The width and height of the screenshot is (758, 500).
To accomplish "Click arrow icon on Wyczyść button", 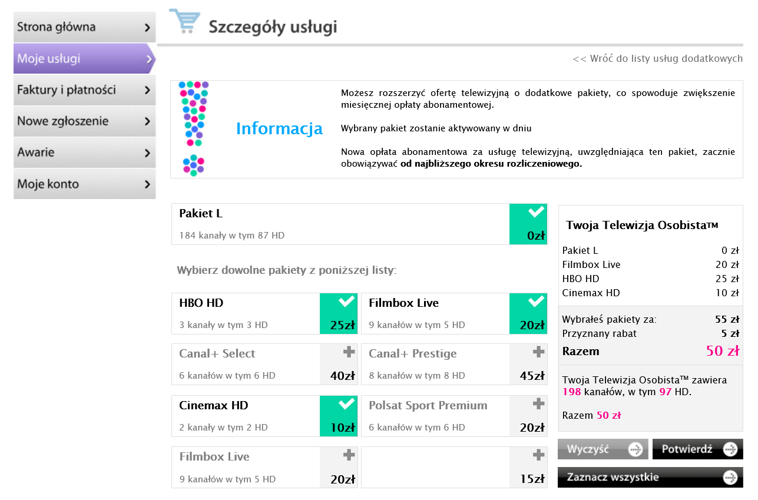I will [x=635, y=449].
